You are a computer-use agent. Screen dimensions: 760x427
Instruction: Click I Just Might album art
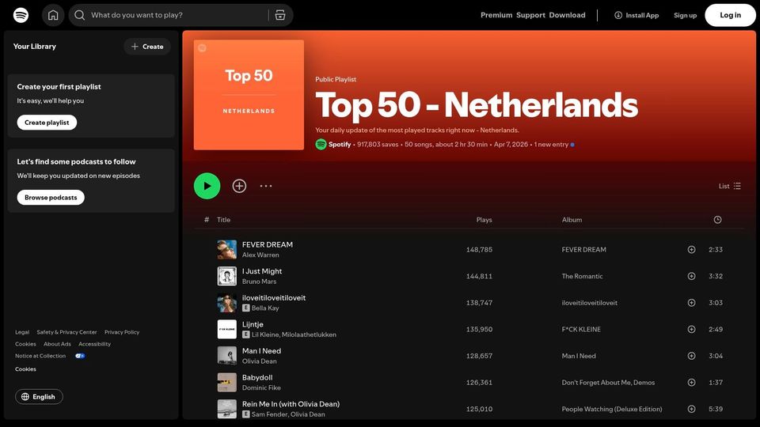pos(227,276)
